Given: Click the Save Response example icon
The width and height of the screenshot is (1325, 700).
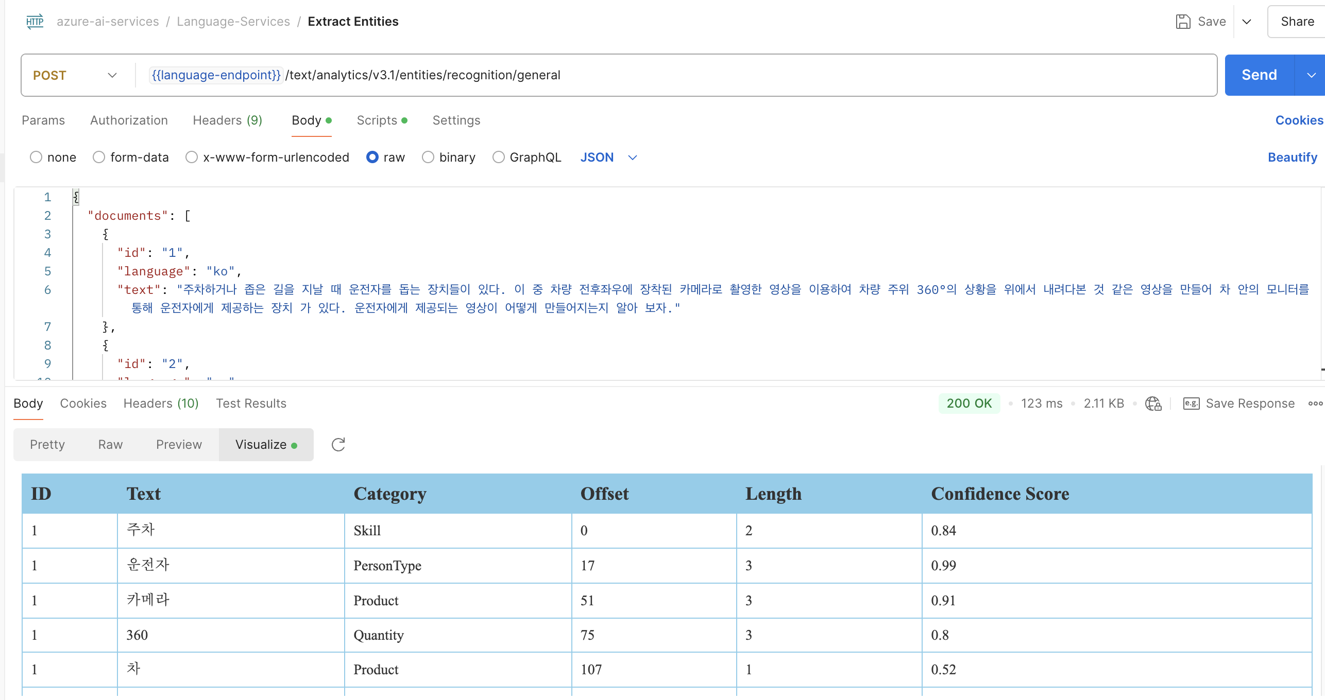Looking at the screenshot, I should pos(1191,404).
